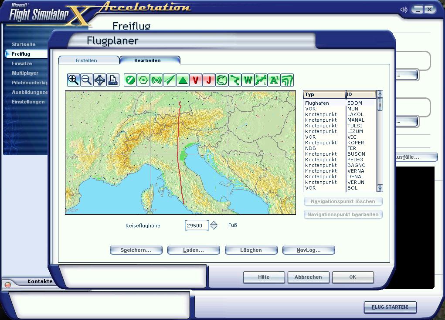Select the TULSI waypoint row
Image resolution: width=445 pixels, height=320 pixels.
(x=340, y=126)
